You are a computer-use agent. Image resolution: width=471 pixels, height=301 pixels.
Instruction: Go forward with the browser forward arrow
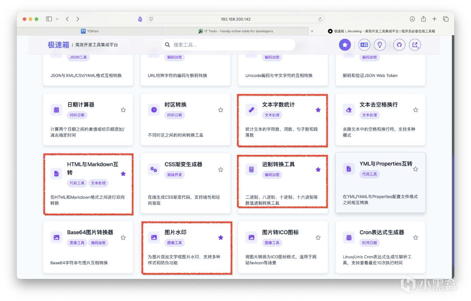pos(78,19)
